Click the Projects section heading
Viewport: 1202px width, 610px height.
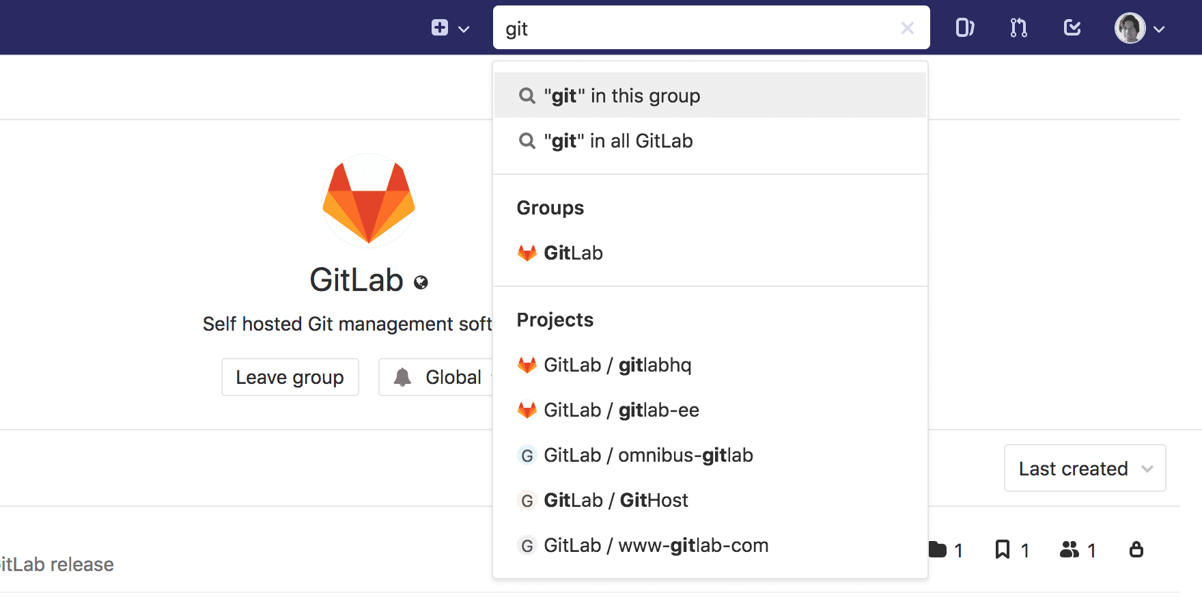[555, 320]
